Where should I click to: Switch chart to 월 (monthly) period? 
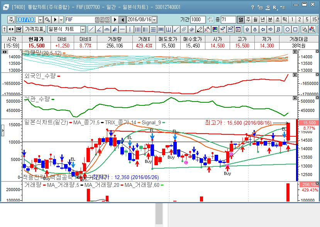255,20
